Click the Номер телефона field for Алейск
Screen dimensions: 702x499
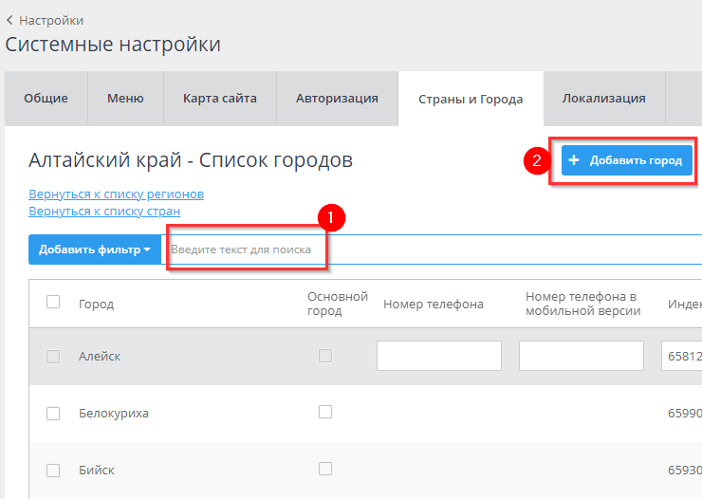pos(438,356)
